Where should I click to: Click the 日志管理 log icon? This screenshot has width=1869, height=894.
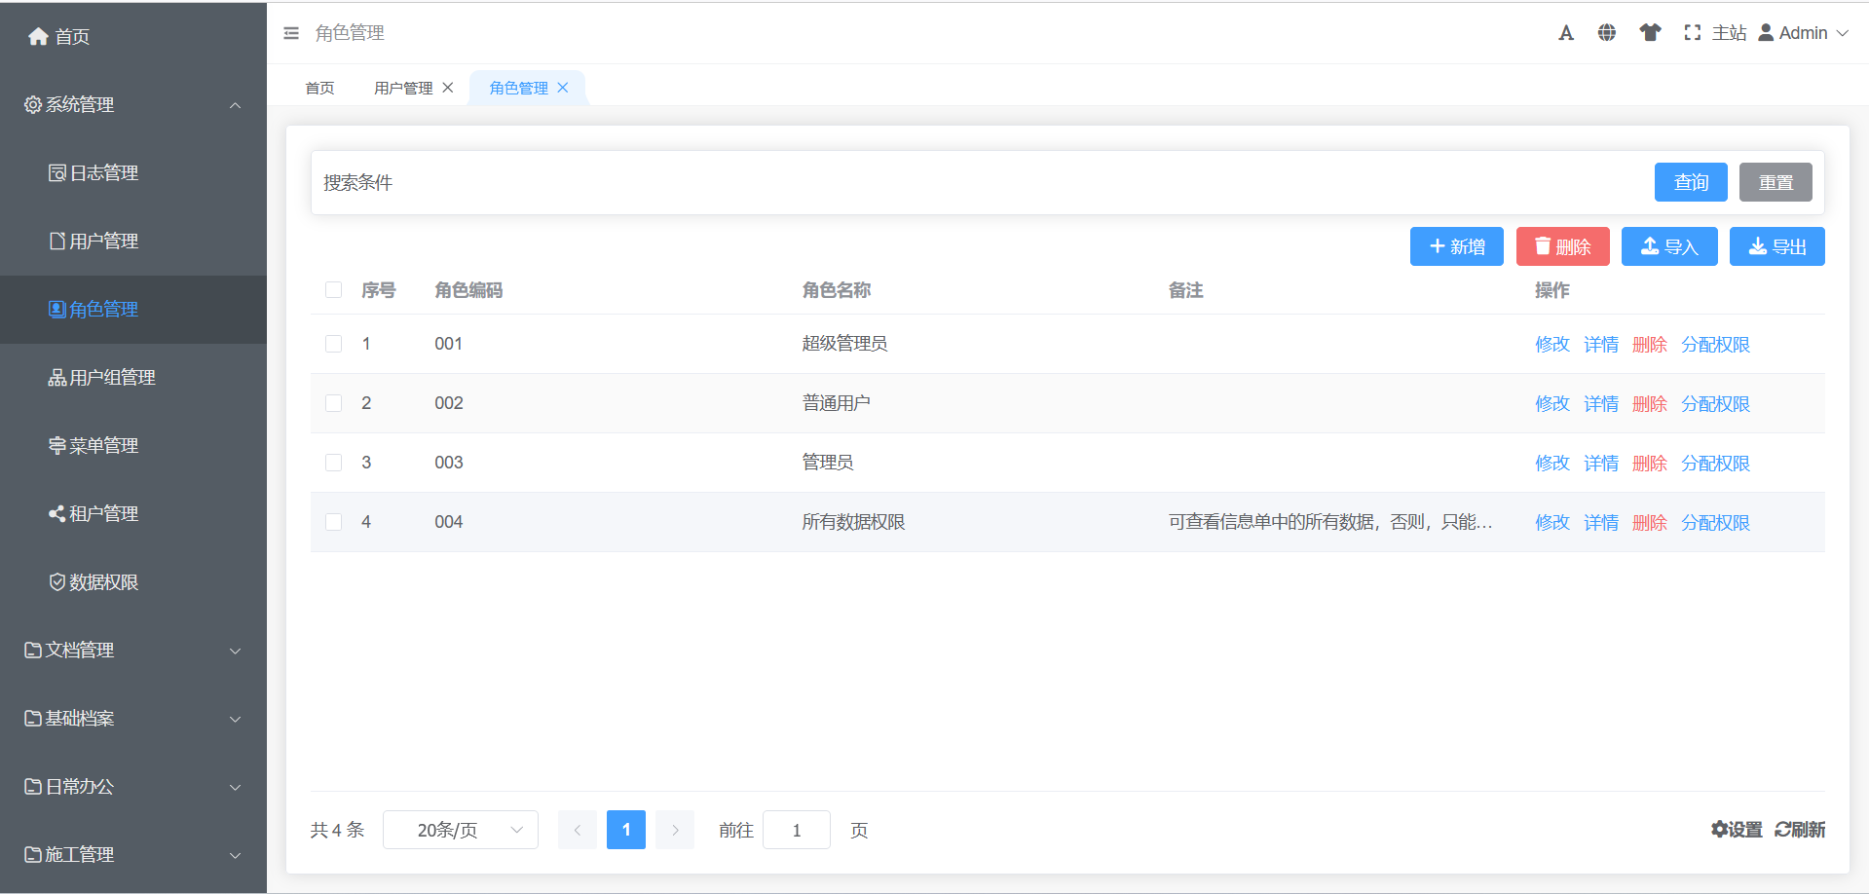pyautogui.click(x=57, y=172)
